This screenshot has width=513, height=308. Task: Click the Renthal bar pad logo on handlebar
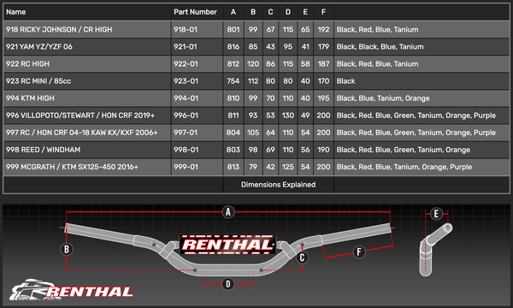pyautogui.click(x=227, y=245)
